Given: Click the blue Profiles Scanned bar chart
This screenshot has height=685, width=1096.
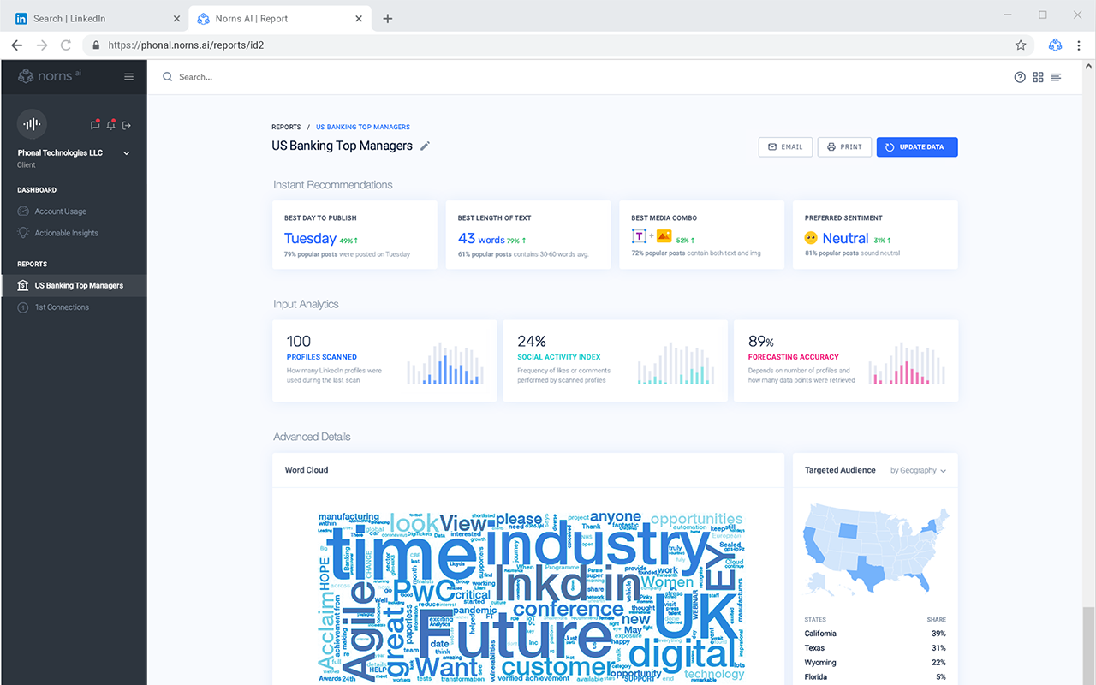Looking at the screenshot, I should point(444,363).
